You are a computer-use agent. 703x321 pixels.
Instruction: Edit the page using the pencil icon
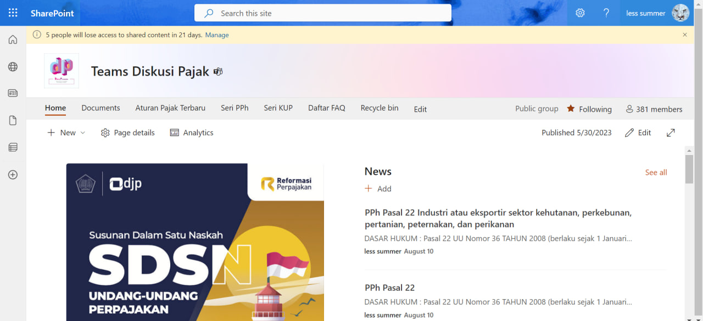pos(638,132)
